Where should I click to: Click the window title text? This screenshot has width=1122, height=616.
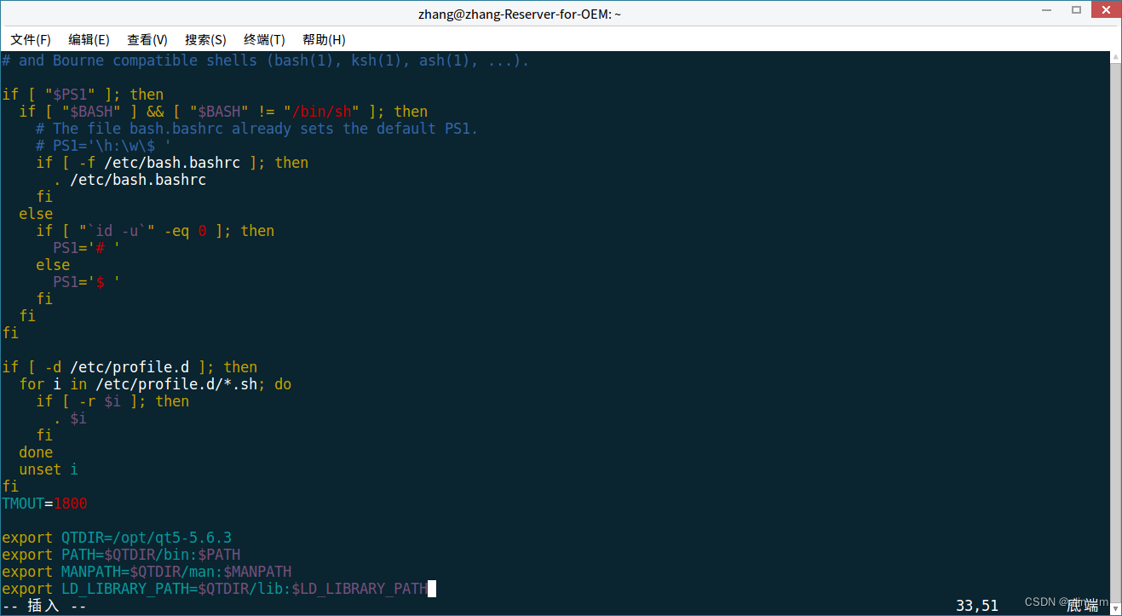pyautogui.click(x=520, y=14)
